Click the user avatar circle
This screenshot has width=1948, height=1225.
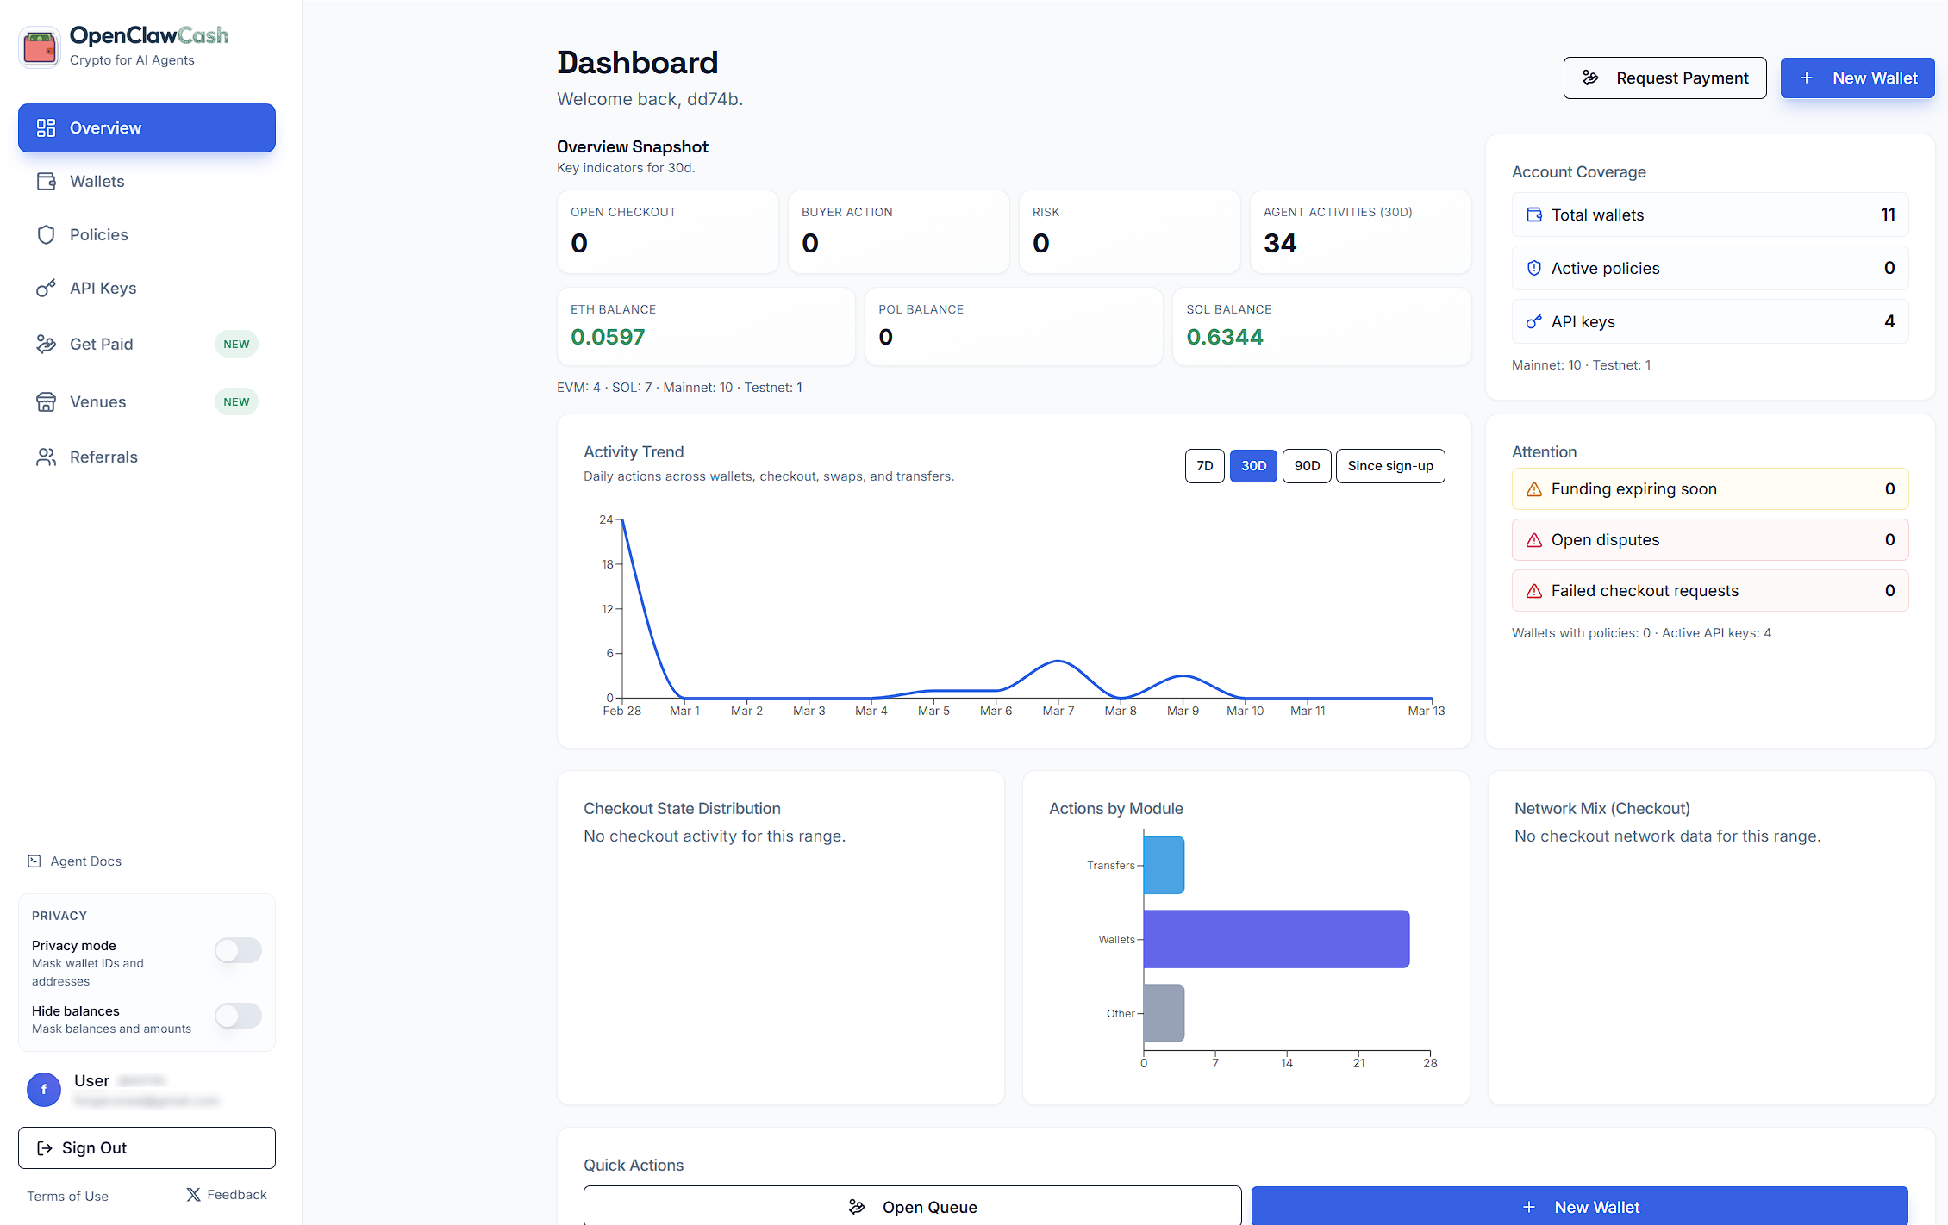44,1089
